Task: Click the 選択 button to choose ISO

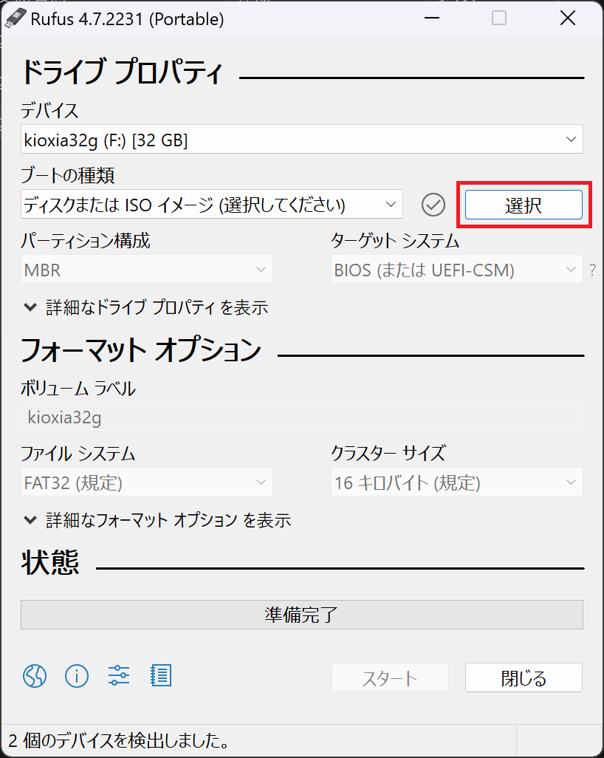Action: click(524, 205)
